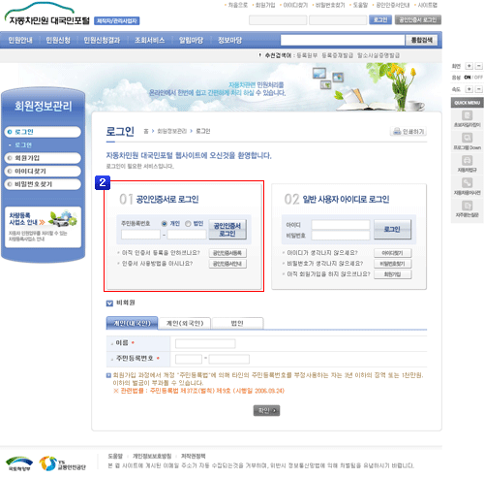Click the 등록원부 recommended search term
The width and height of the screenshot is (484, 478).
point(307,55)
